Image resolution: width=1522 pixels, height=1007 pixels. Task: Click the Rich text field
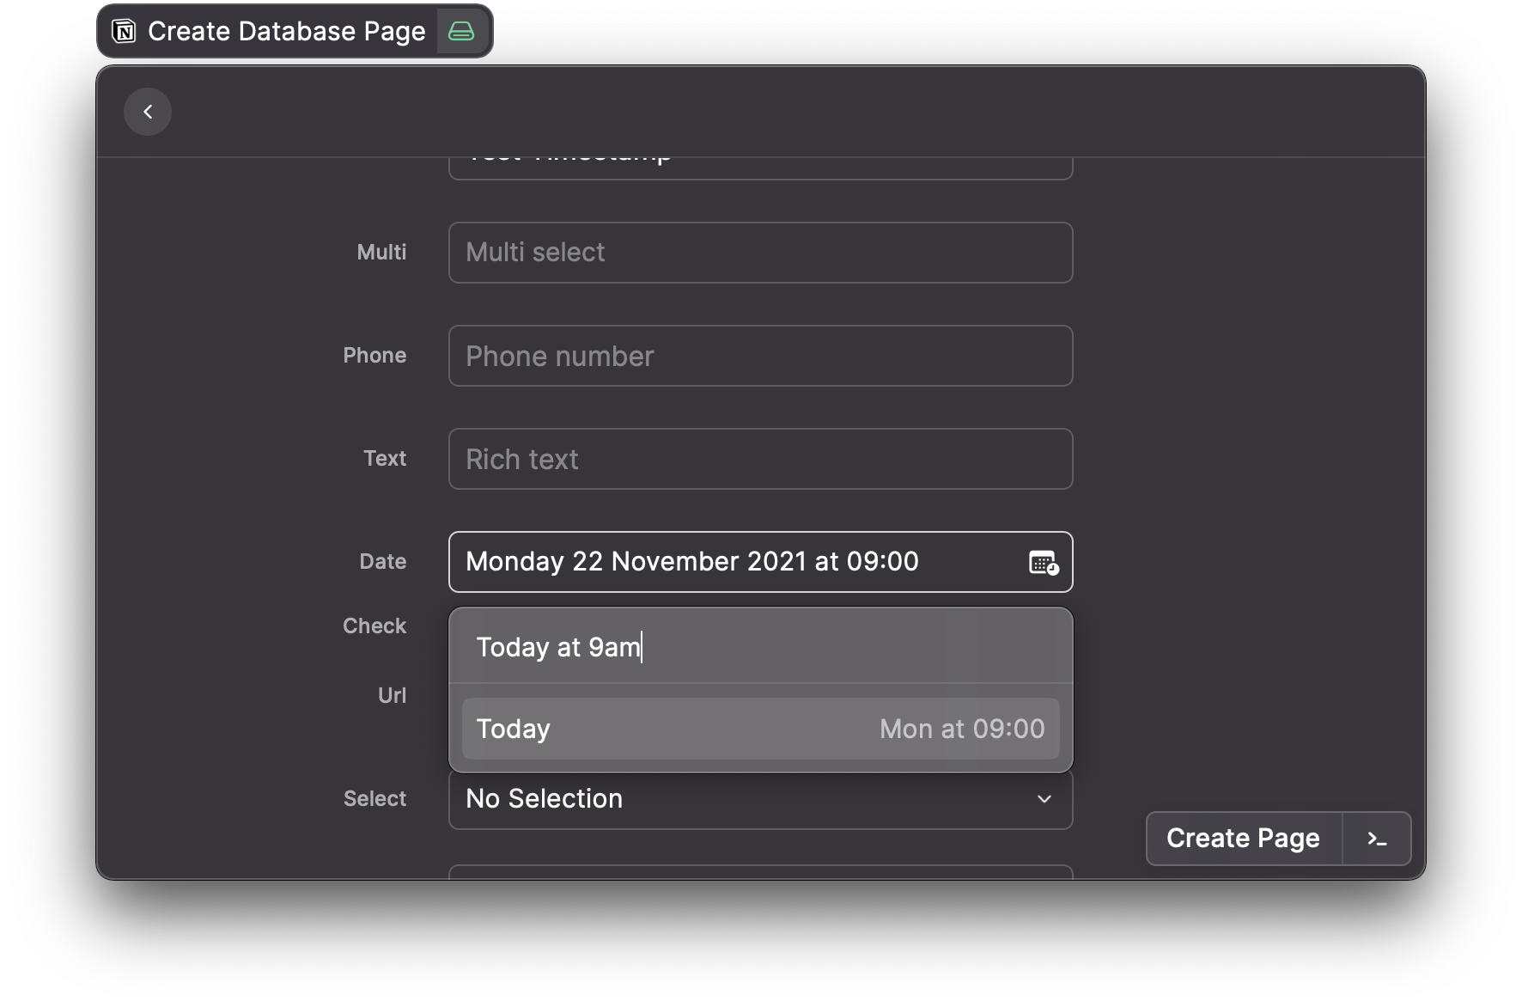point(760,458)
